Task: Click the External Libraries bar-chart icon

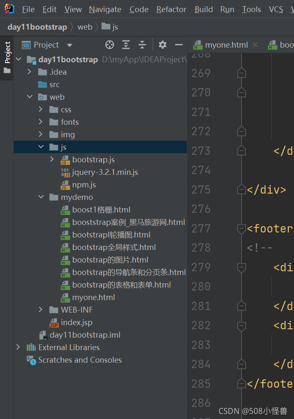Action: click(31, 347)
